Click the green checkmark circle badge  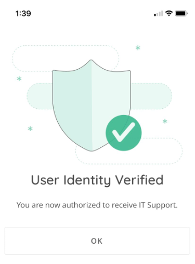124,133
